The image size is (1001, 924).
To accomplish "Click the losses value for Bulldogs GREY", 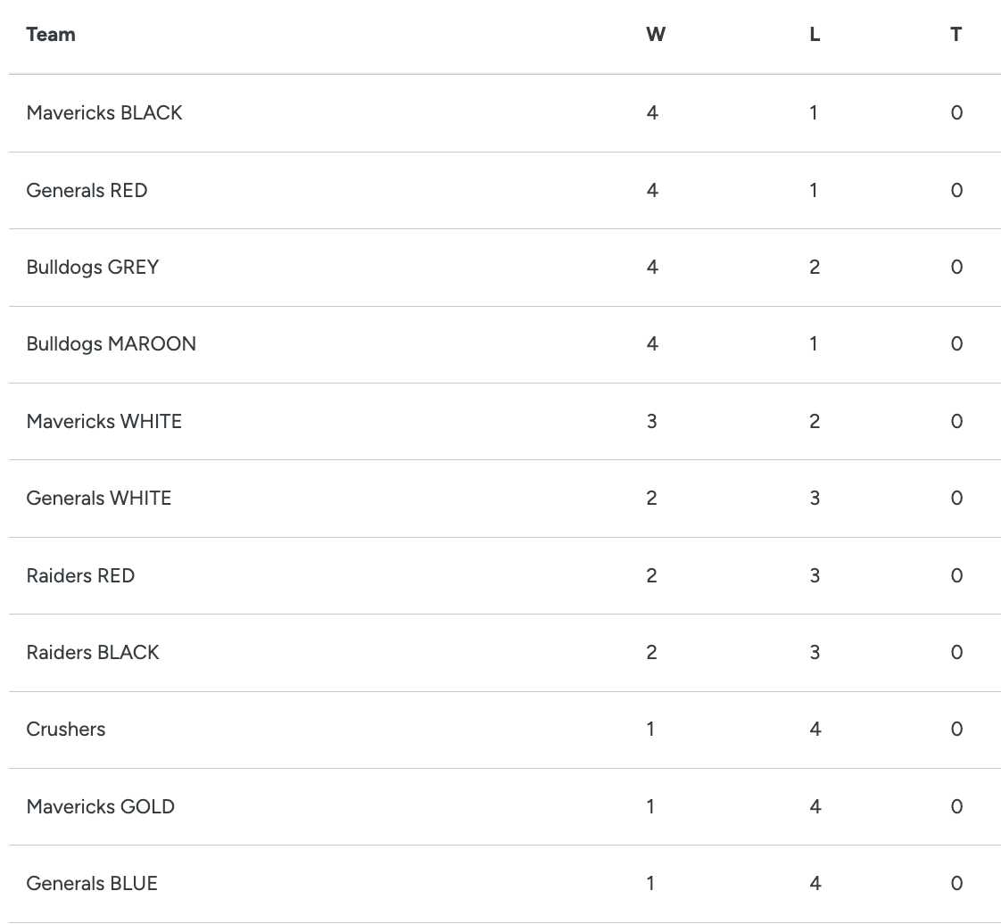I will (815, 267).
